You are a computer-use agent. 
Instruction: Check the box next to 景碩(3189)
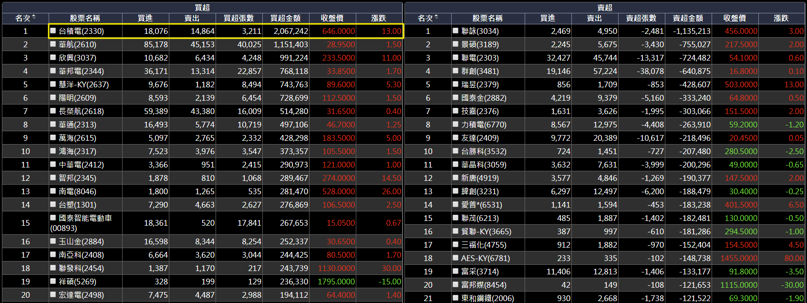click(x=455, y=44)
